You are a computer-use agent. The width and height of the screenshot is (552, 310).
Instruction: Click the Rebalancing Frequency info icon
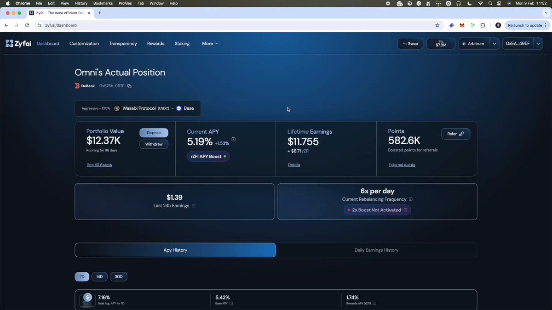[410, 199]
